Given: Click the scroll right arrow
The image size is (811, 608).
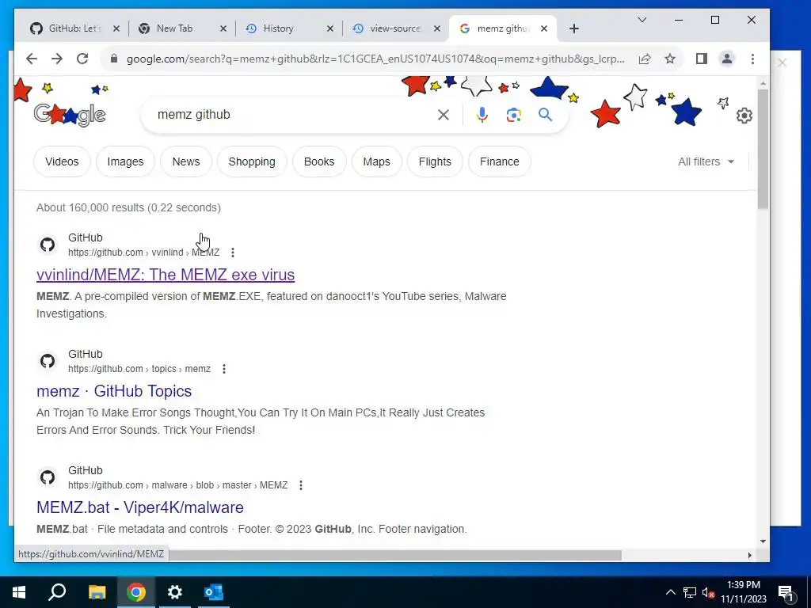Looking at the screenshot, I should tap(750, 555).
